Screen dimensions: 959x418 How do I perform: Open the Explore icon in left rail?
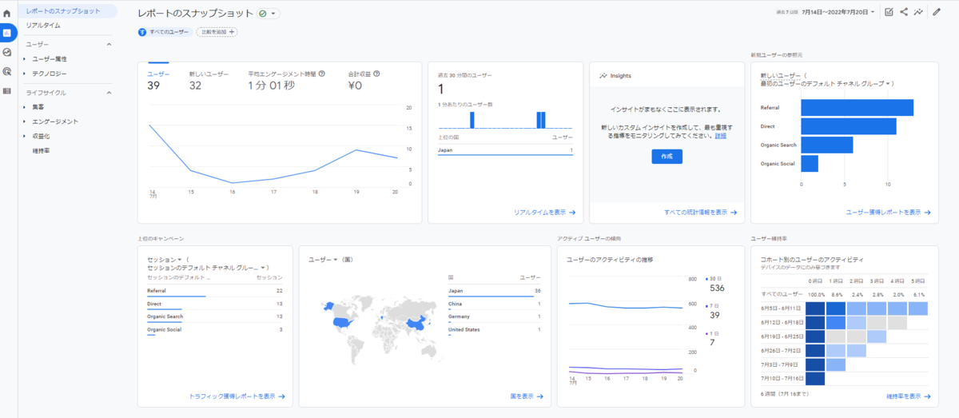click(7, 52)
